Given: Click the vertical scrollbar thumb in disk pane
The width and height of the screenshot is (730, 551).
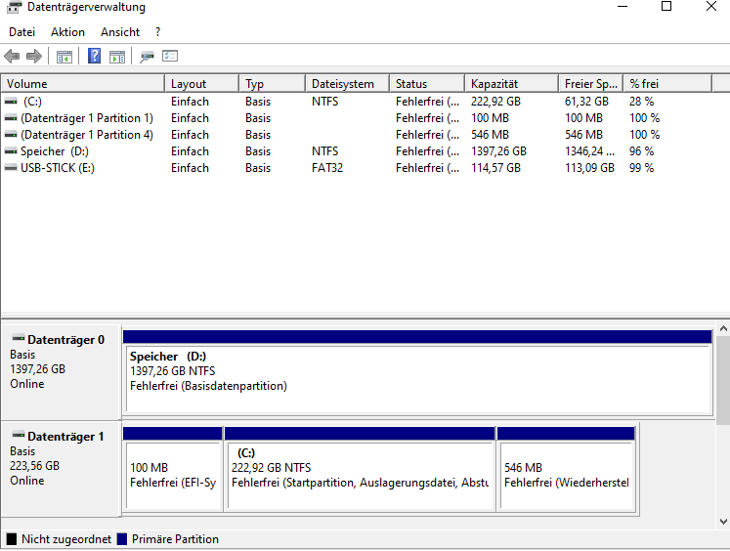Looking at the screenshot, I should pos(723,380).
